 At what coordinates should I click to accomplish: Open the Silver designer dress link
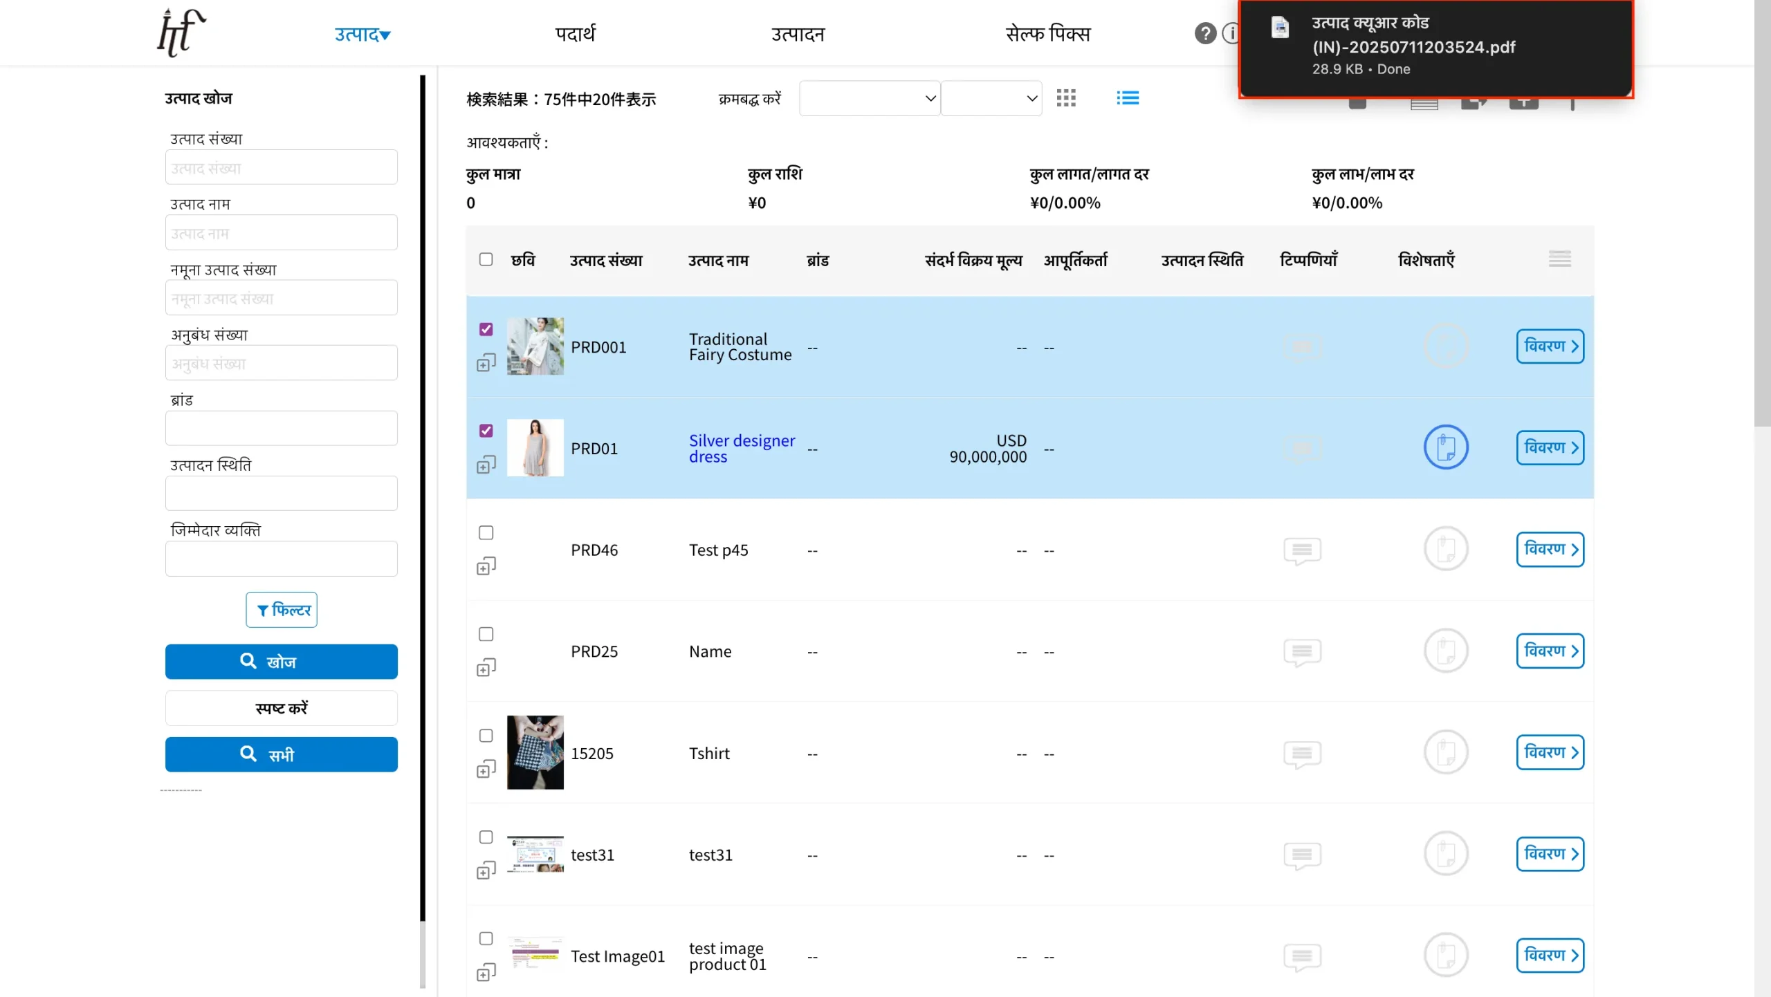[742, 449]
